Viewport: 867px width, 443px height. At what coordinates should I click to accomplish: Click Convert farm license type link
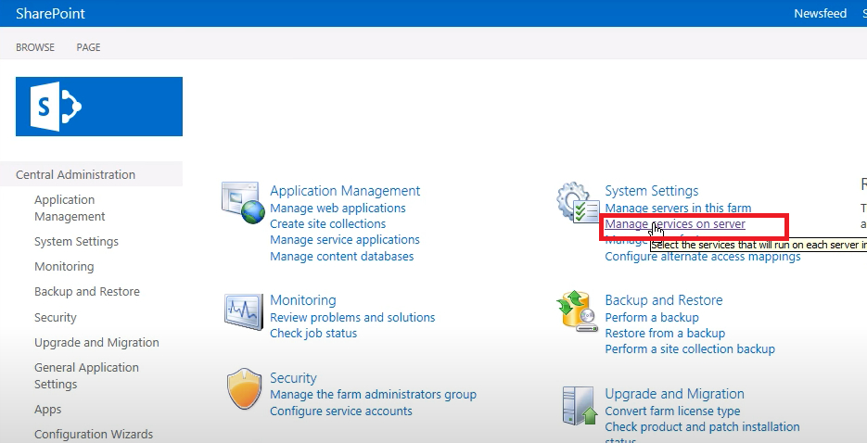(x=672, y=411)
